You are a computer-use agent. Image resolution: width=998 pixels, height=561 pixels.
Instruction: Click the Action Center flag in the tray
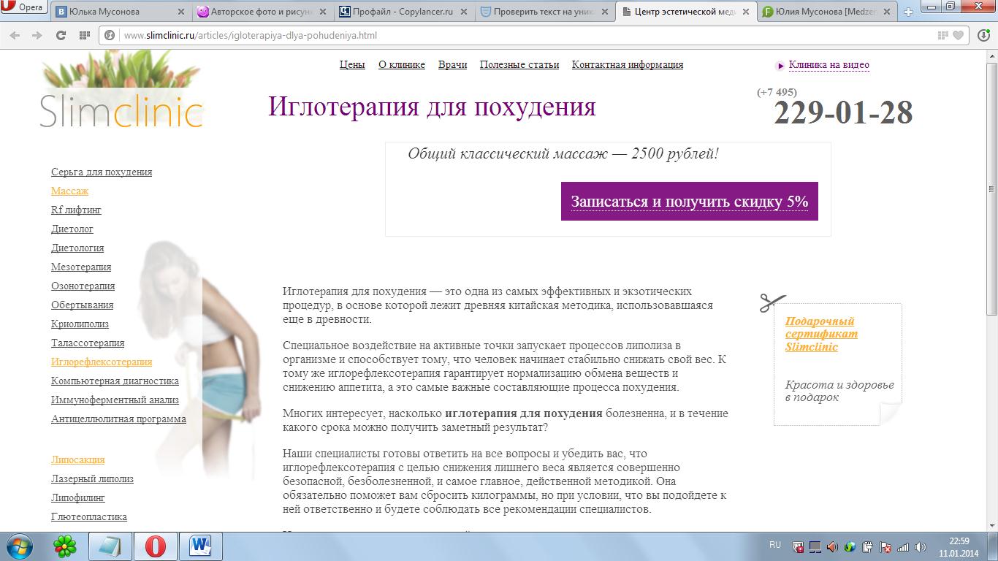coord(885,547)
